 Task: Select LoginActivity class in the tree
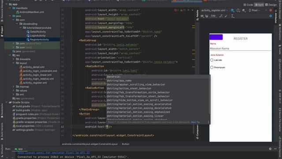(36, 35)
